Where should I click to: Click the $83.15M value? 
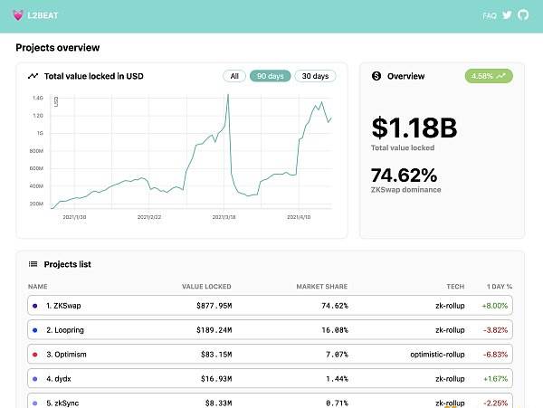tap(216, 355)
